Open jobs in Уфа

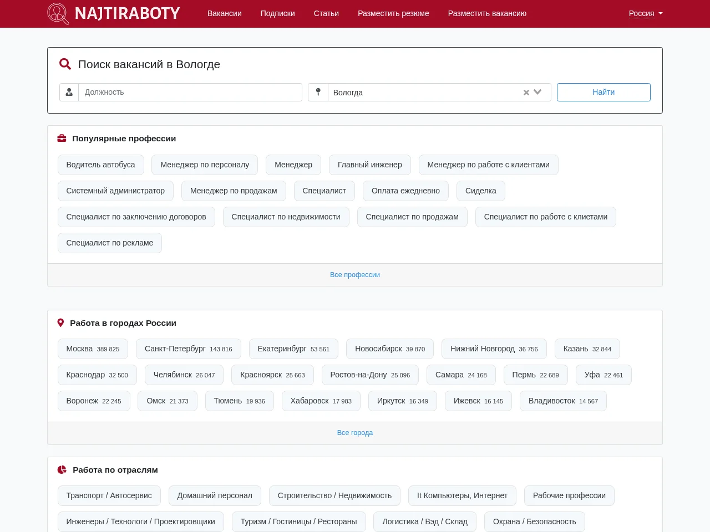coord(603,375)
